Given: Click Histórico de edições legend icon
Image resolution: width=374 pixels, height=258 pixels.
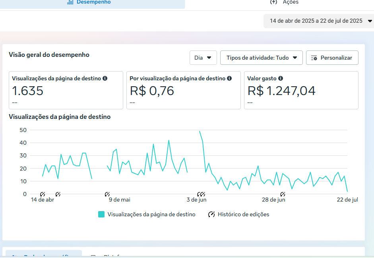Looking at the screenshot, I should (x=211, y=214).
